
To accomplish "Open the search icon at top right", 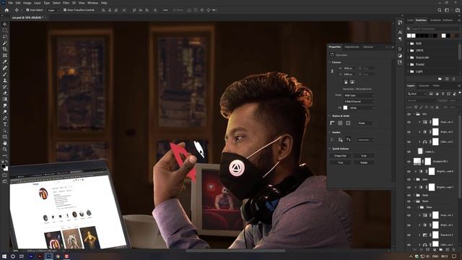I will pyautogui.click(x=440, y=10).
